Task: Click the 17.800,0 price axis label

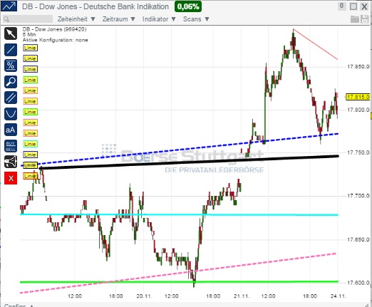Action: [x=358, y=110]
